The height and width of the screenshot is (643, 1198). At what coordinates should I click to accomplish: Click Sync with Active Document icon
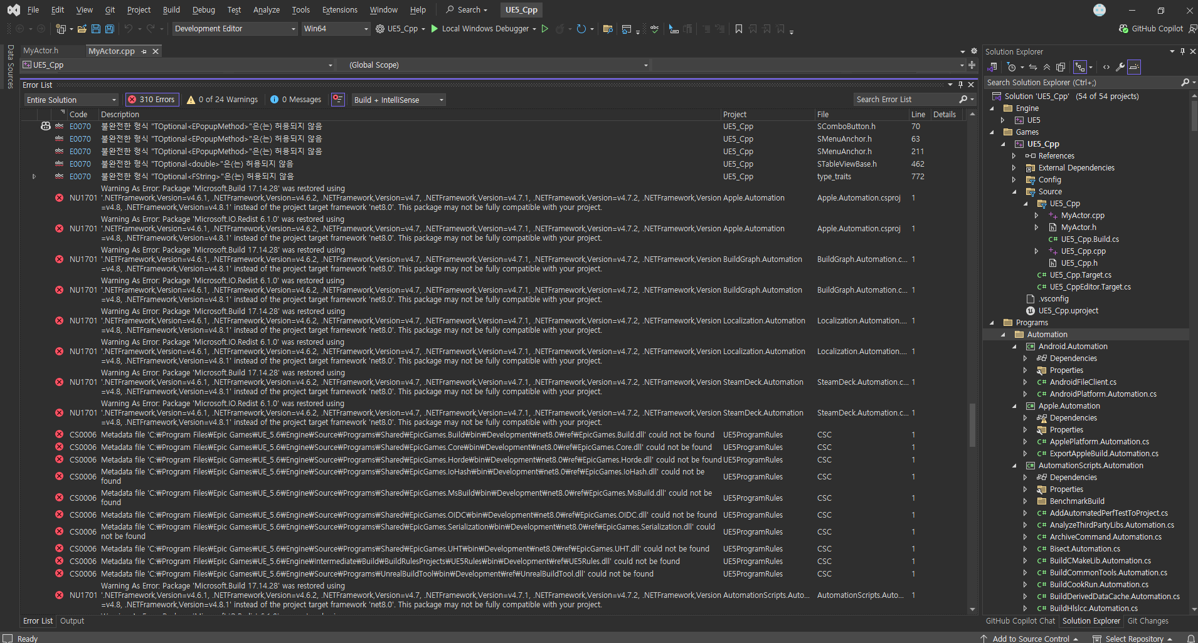[1032, 67]
